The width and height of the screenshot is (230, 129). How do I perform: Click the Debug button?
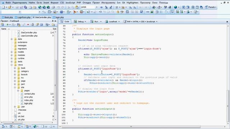coord(79,21)
